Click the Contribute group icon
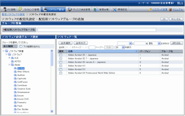Image resolution: width=185 pixels, height=116 pixels. pyautogui.click(x=15, y=85)
